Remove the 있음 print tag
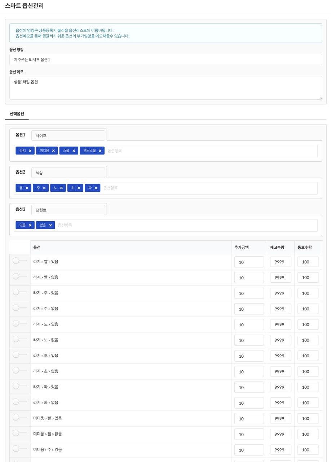This screenshot has width=331, height=462. (30, 225)
